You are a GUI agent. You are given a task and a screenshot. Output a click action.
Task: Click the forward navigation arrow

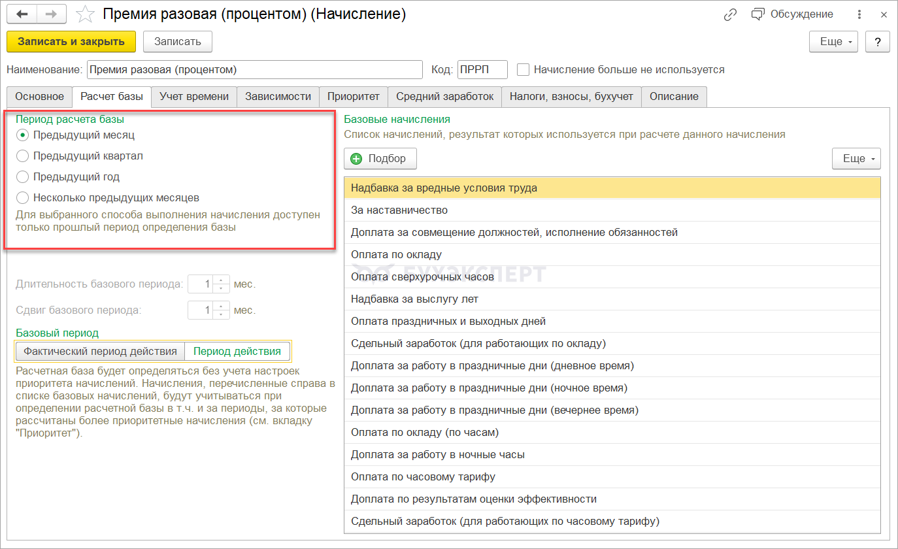51,14
